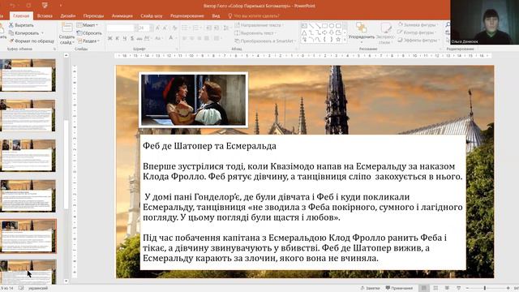The width and height of the screenshot is (519, 292).
Task: Open the character spacing AV menu
Action: [148, 38]
